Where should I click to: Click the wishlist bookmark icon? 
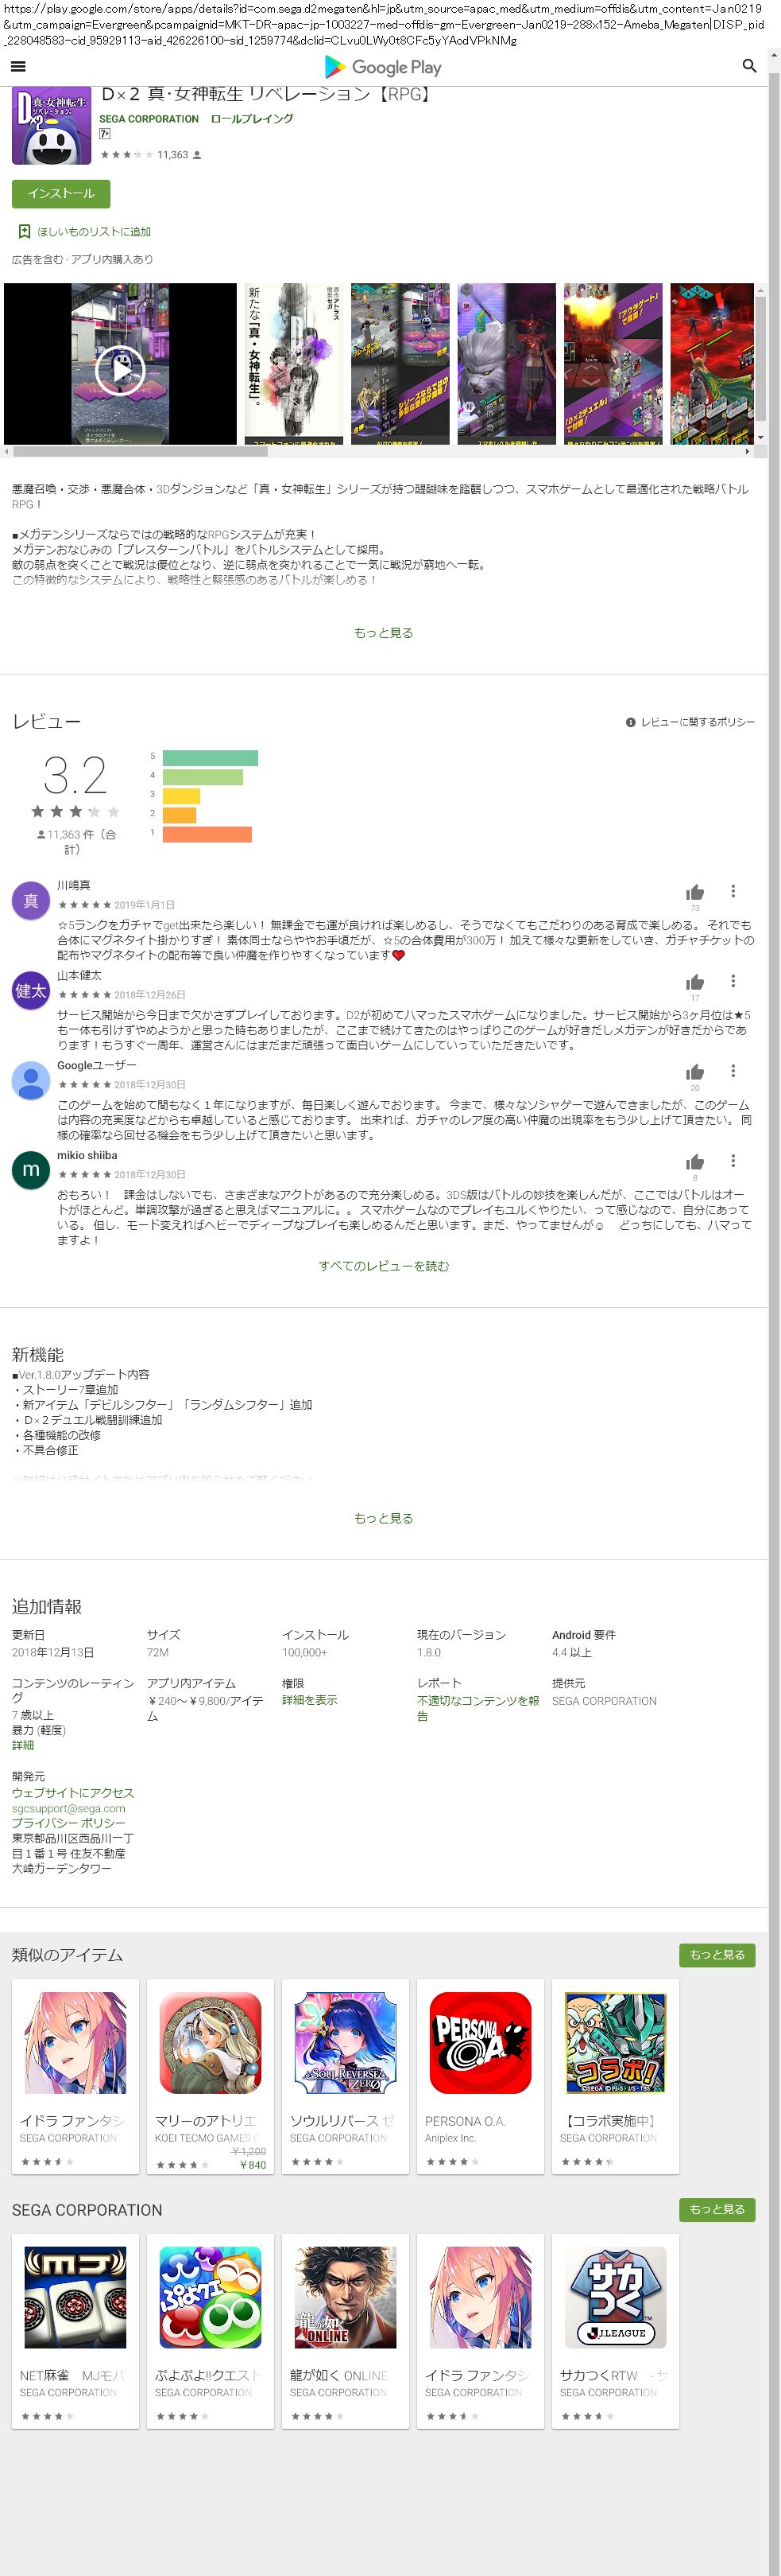click(x=25, y=231)
